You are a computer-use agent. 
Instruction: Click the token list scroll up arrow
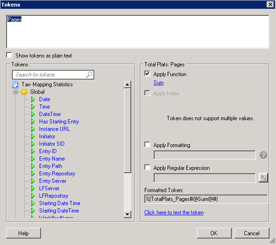(x=128, y=84)
